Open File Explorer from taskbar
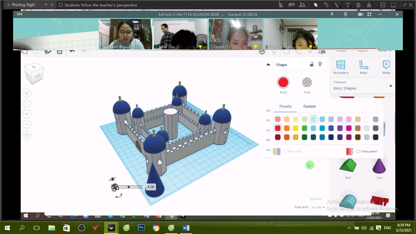The height and width of the screenshot is (234, 416). click(x=51, y=228)
